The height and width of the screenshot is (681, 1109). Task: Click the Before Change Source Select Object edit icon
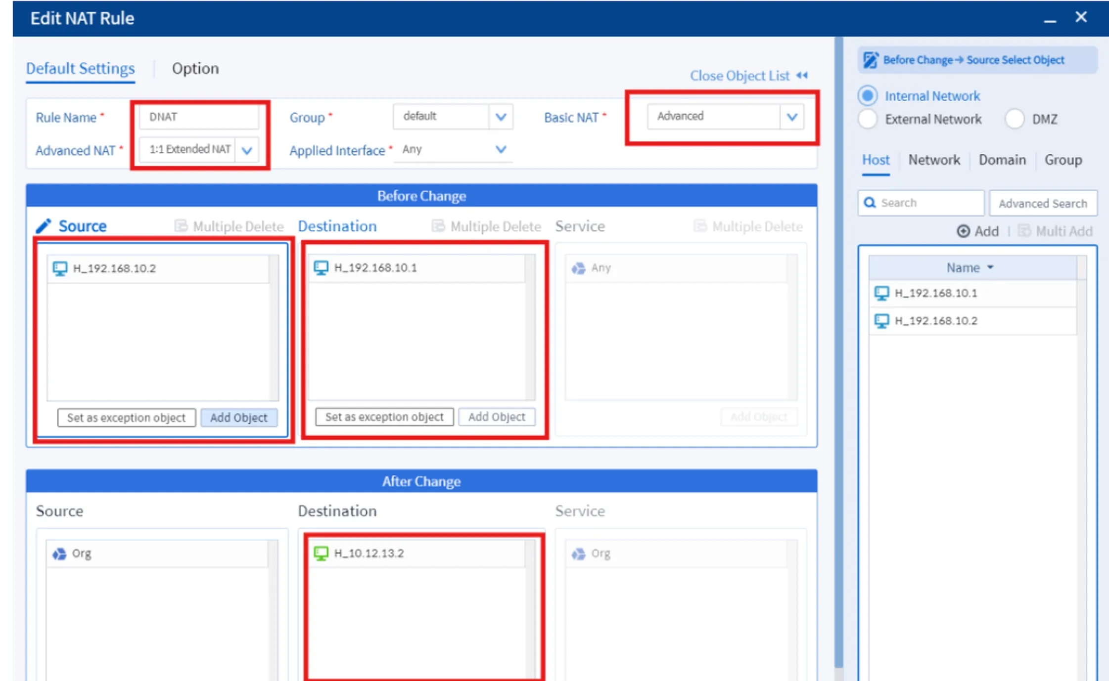[871, 60]
